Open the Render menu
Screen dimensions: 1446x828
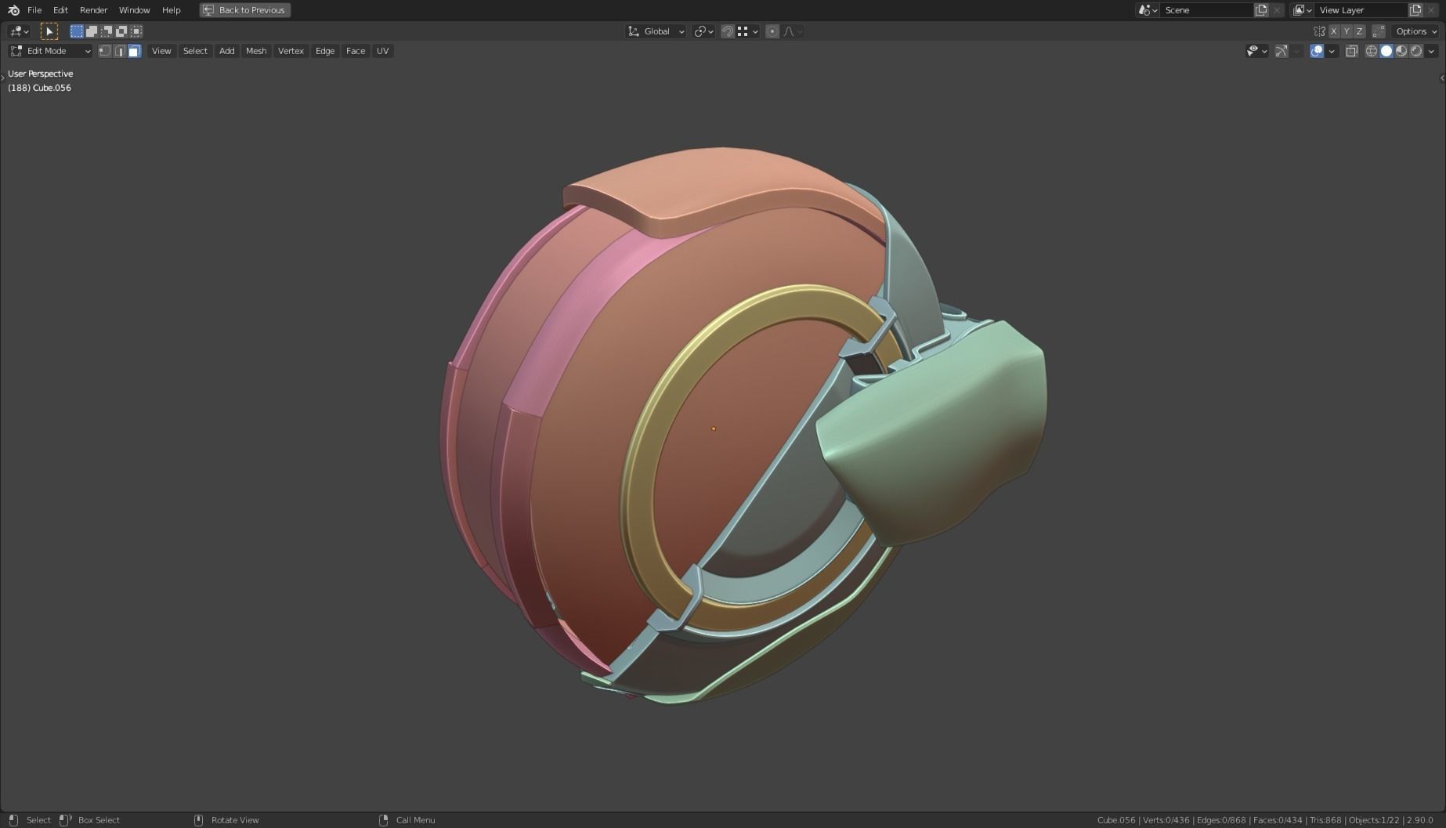point(93,10)
